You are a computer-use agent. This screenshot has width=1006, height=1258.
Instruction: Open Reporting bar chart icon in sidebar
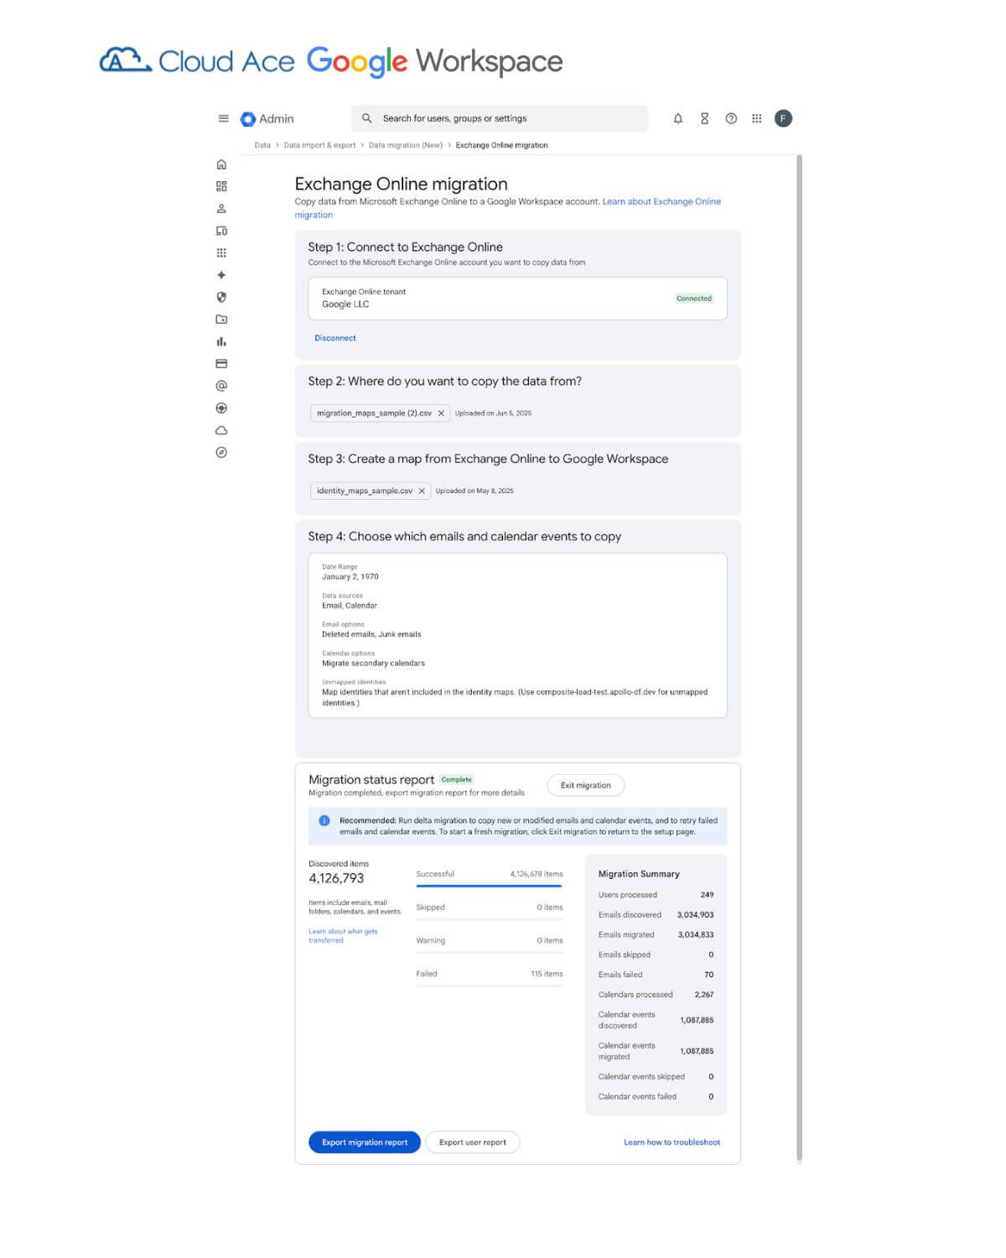(221, 341)
